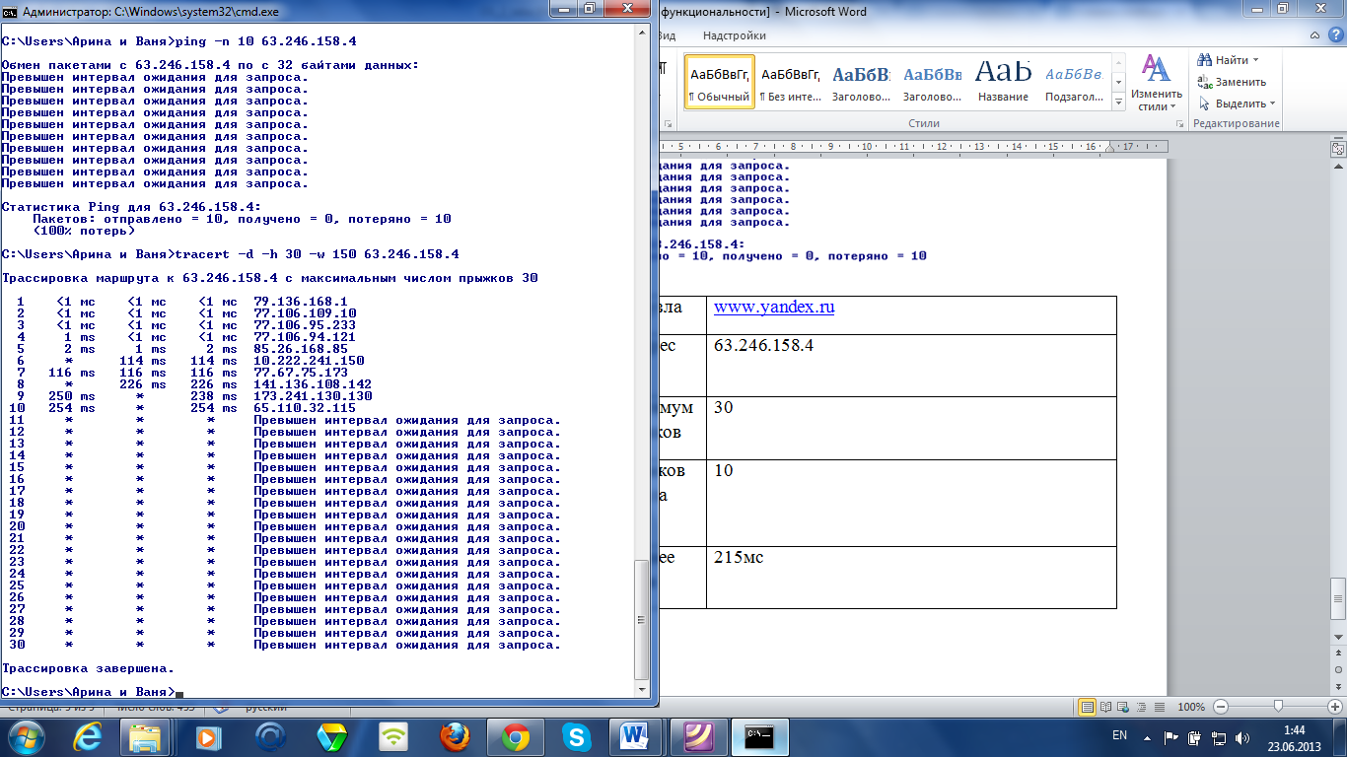The height and width of the screenshot is (757, 1347).
Task: Follow the www.yandex.ru link in table
Action: tap(774, 307)
